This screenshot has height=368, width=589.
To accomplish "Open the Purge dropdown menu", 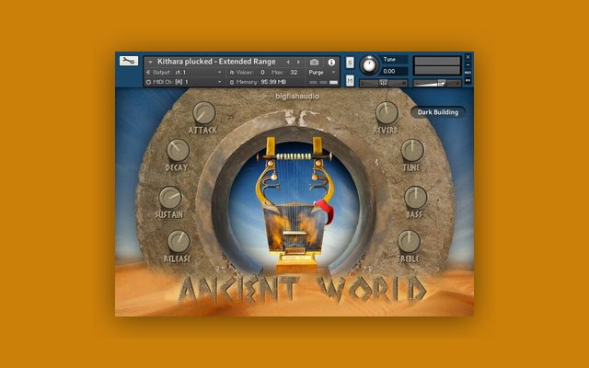I will [x=321, y=72].
